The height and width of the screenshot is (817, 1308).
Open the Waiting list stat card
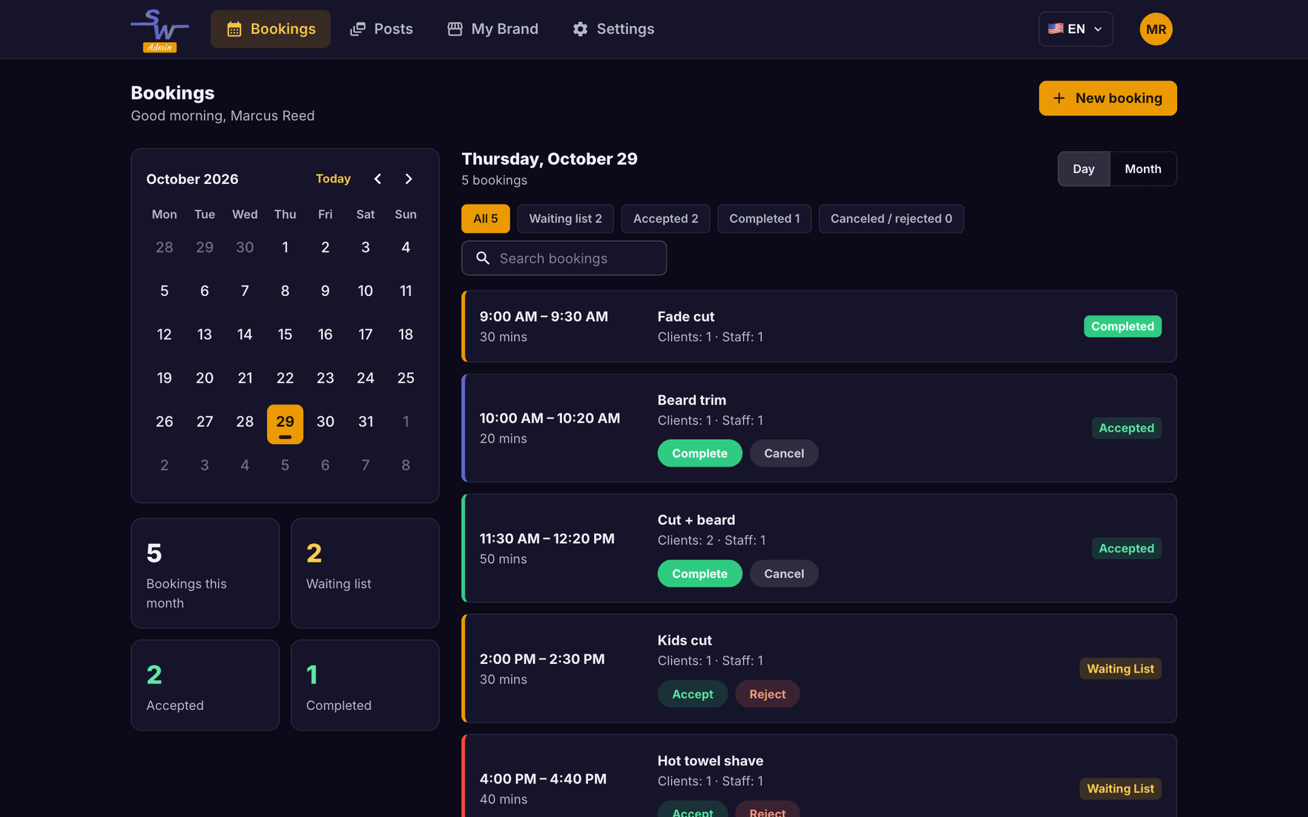tap(365, 573)
